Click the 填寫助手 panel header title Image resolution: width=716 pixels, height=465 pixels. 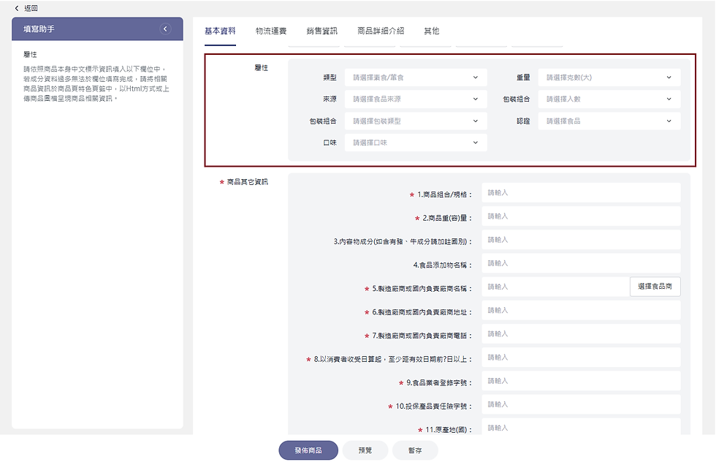pos(39,29)
